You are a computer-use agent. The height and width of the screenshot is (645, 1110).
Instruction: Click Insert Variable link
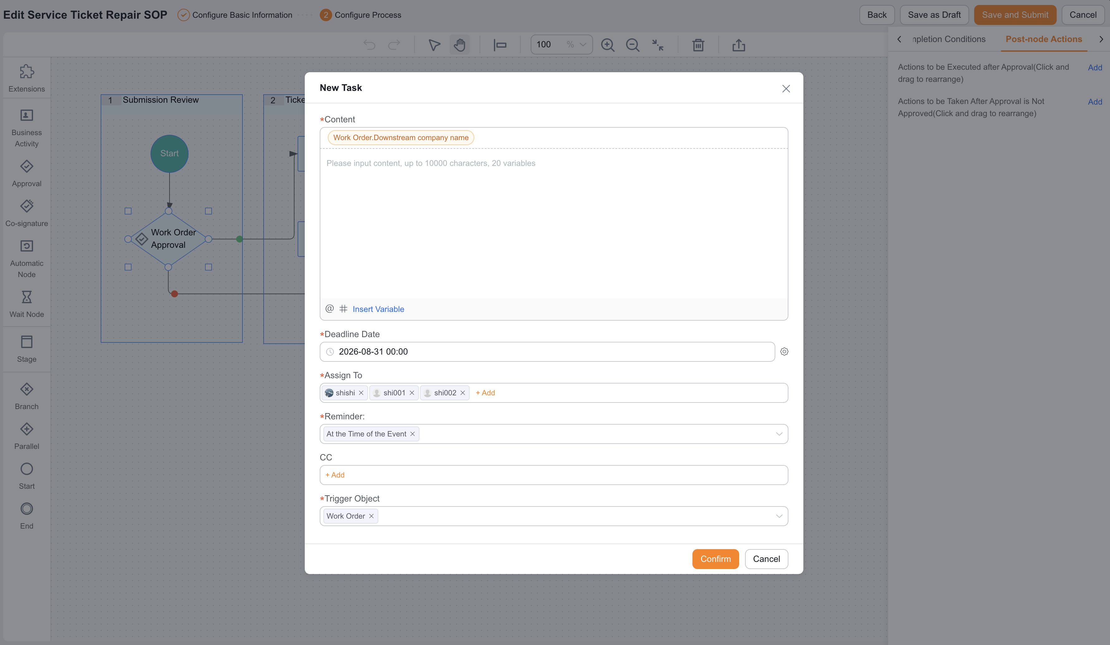378,309
